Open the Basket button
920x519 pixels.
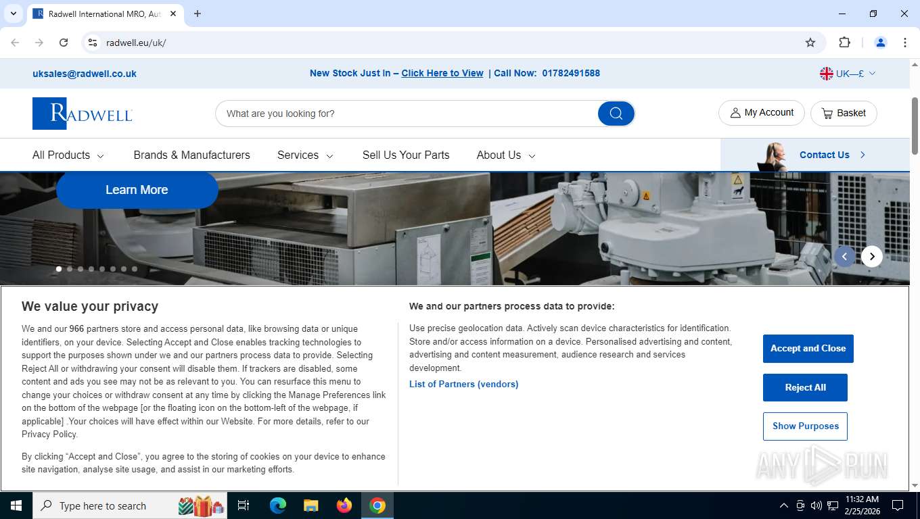tap(844, 113)
